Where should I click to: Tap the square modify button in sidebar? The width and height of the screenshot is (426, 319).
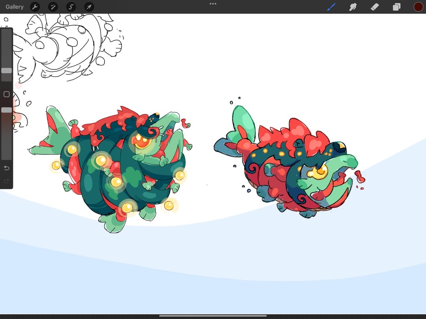[x=7, y=94]
